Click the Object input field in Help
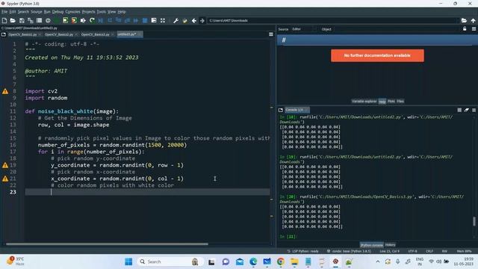Screen dimensions: 478x269 397,29
